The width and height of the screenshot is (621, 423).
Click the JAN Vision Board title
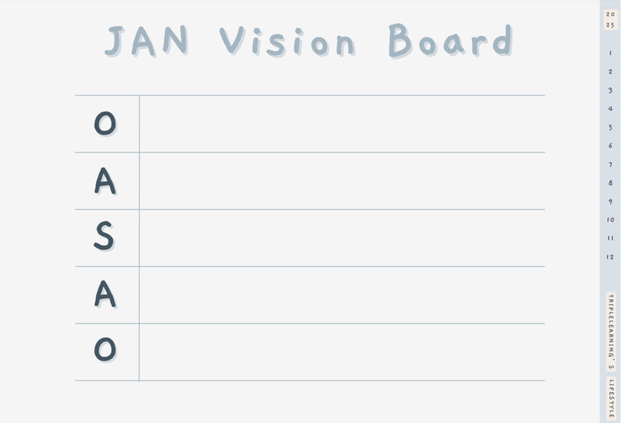pyautogui.click(x=309, y=41)
